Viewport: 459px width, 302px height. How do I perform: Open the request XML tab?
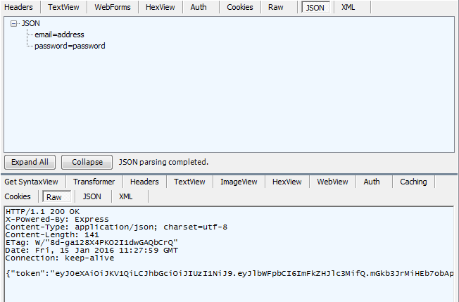pyautogui.click(x=348, y=7)
